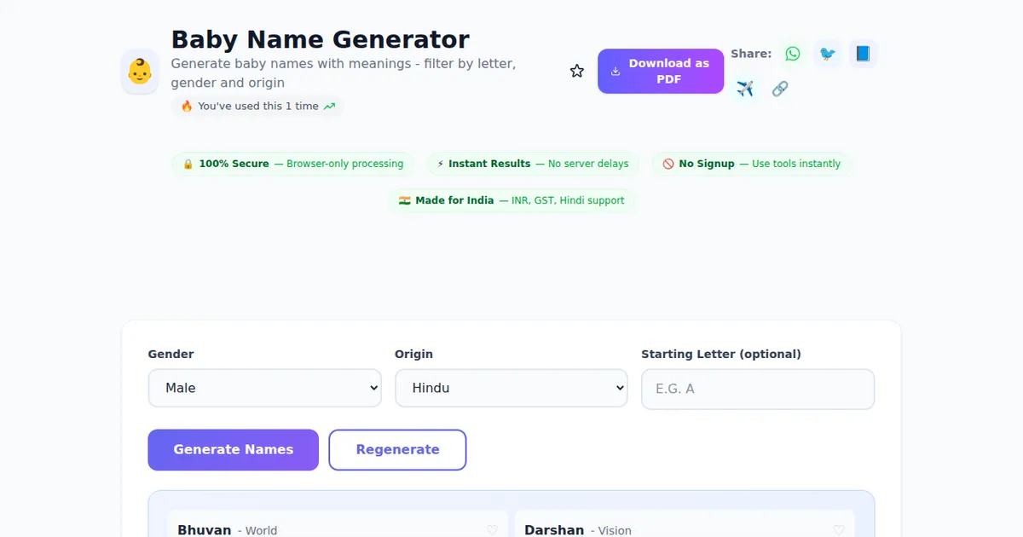Copy the page link icon
Viewport: 1023px width, 537px height.
pyautogui.click(x=779, y=89)
